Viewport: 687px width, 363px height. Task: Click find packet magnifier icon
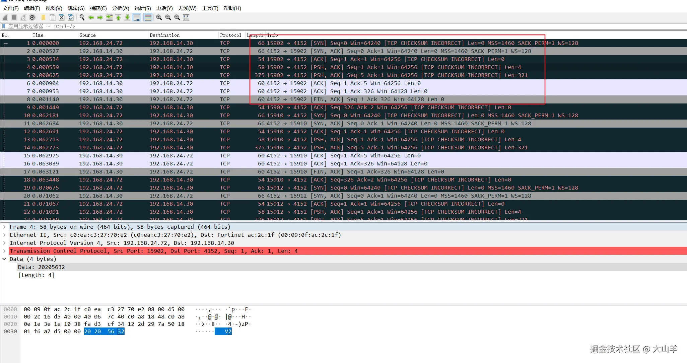tap(82, 17)
